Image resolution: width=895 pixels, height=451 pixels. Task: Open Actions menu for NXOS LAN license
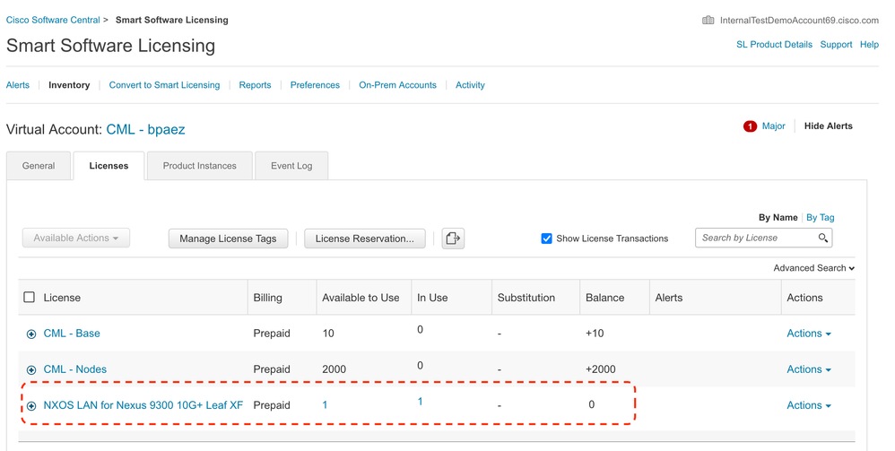(808, 405)
